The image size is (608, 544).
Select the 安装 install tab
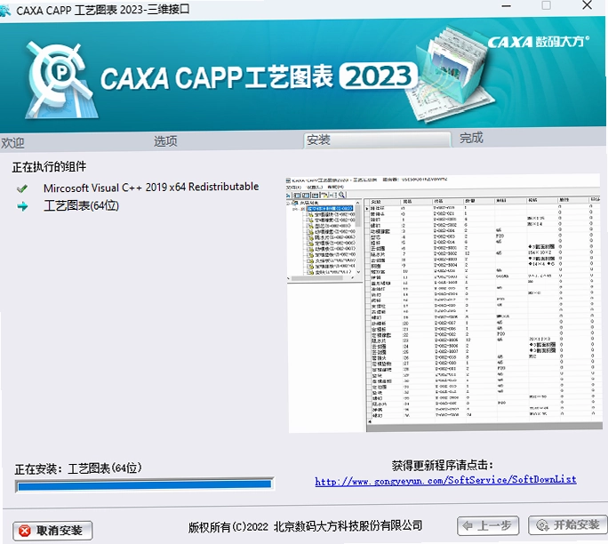tap(377, 140)
